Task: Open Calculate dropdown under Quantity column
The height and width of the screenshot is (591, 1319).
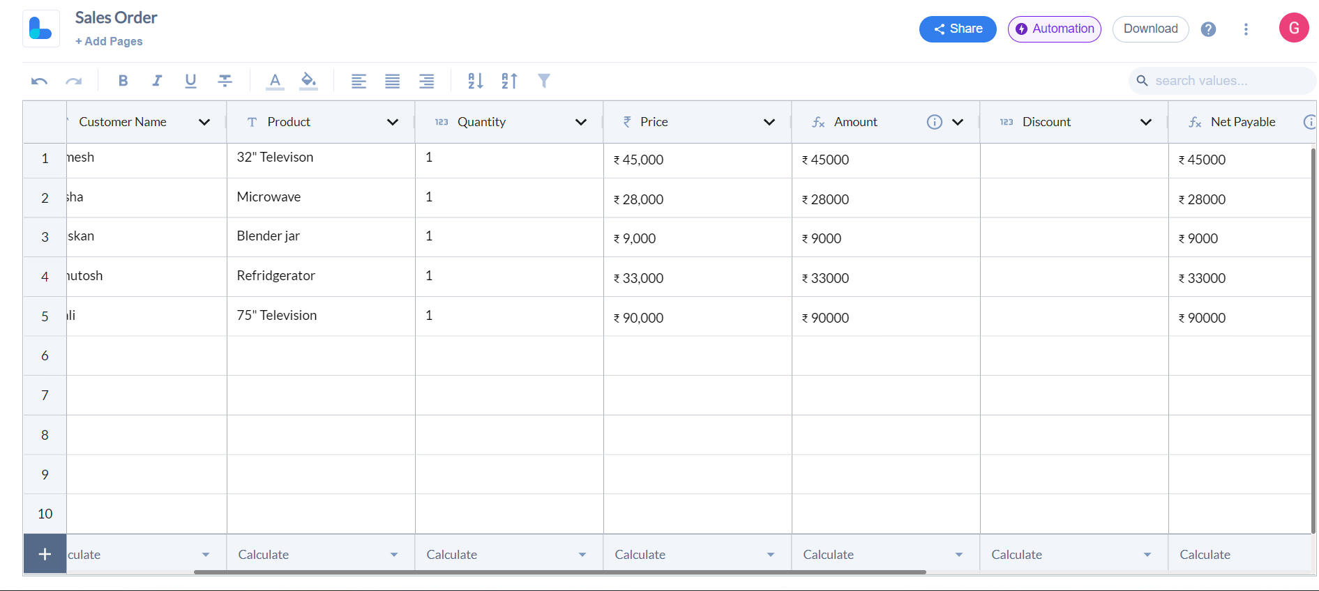Action: (x=509, y=555)
